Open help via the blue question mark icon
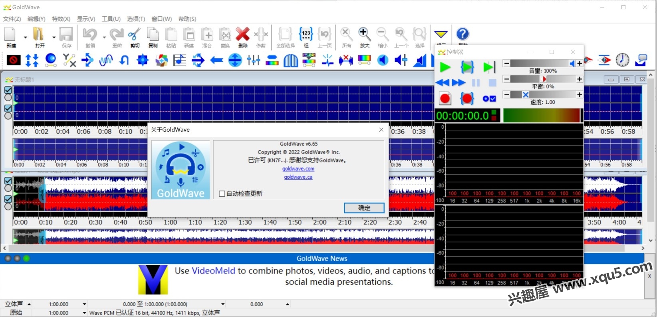657x317 pixels. coord(462,34)
